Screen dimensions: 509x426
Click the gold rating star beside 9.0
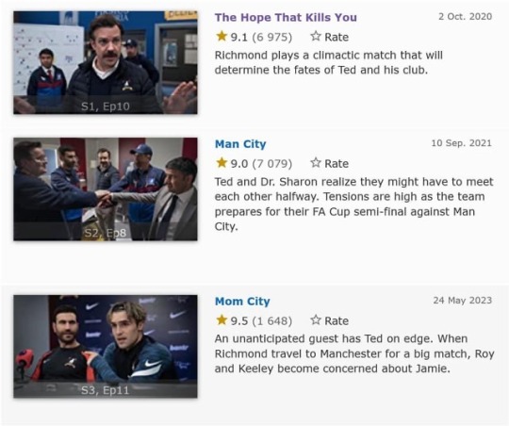pyautogui.click(x=222, y=162)
